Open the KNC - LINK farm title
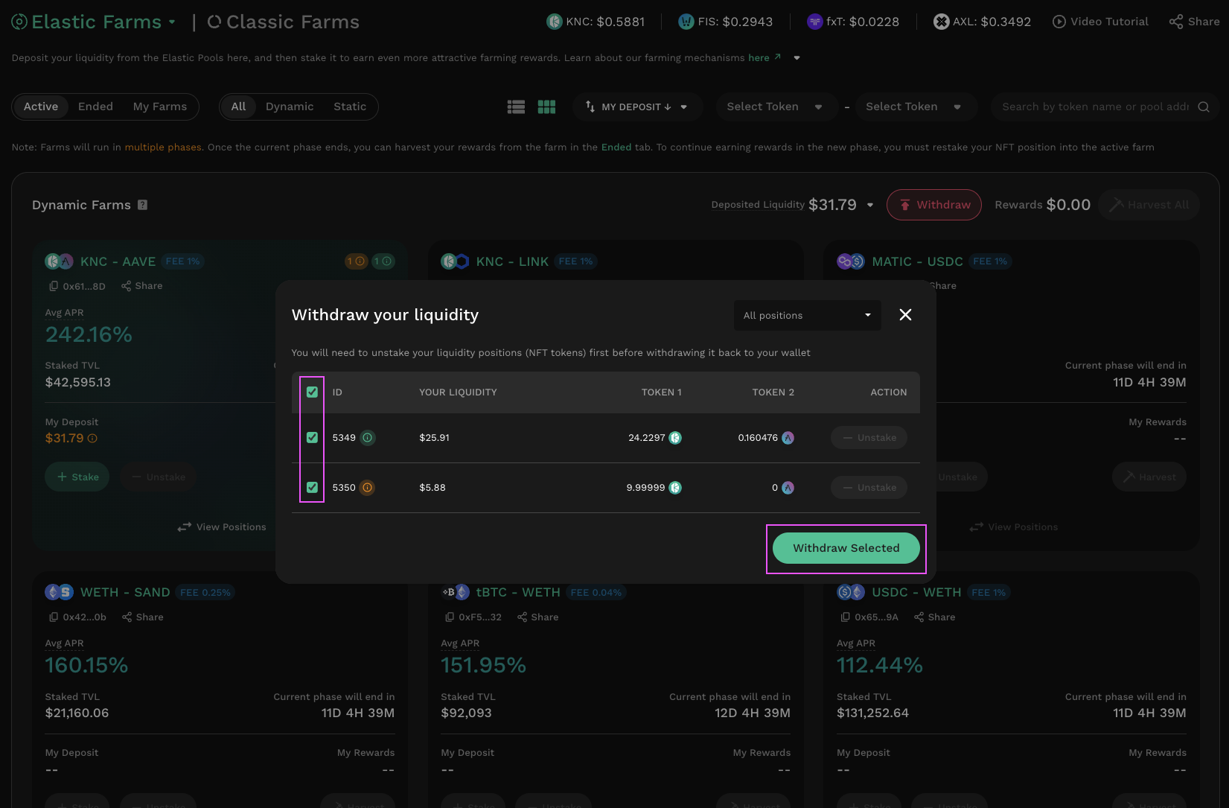1229x808 pixels. 512,261
